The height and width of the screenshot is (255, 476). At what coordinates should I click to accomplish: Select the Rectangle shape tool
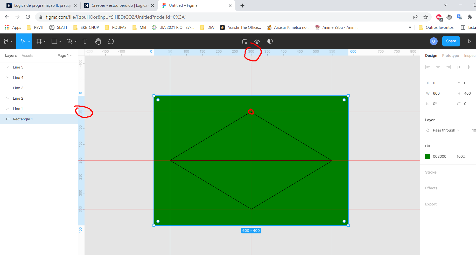[54, 41]
